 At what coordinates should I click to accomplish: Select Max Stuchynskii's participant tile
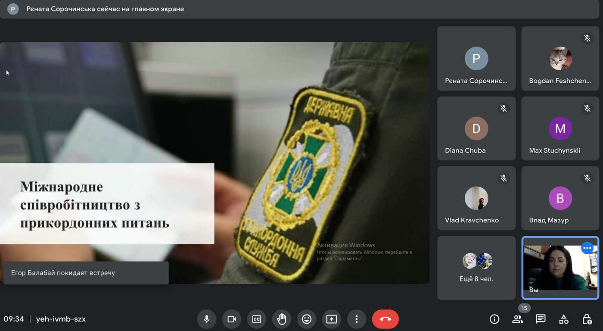point(560,128)
